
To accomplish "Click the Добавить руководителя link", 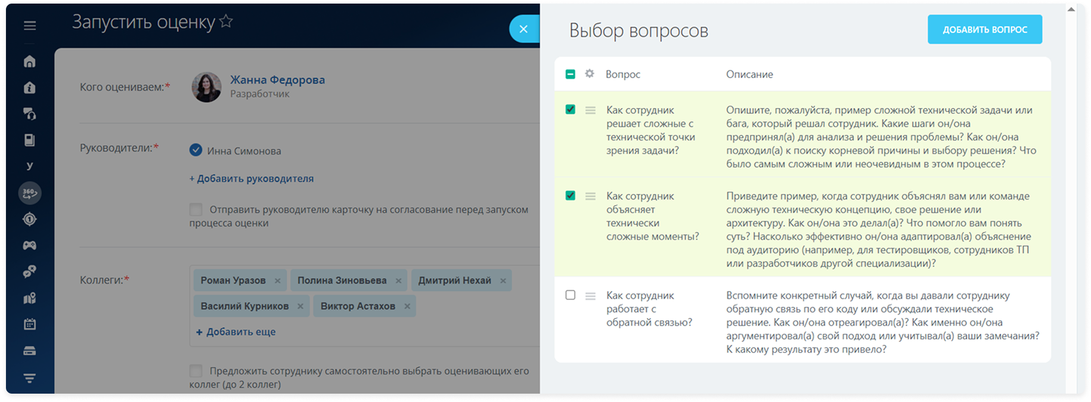I will (251, 178).
